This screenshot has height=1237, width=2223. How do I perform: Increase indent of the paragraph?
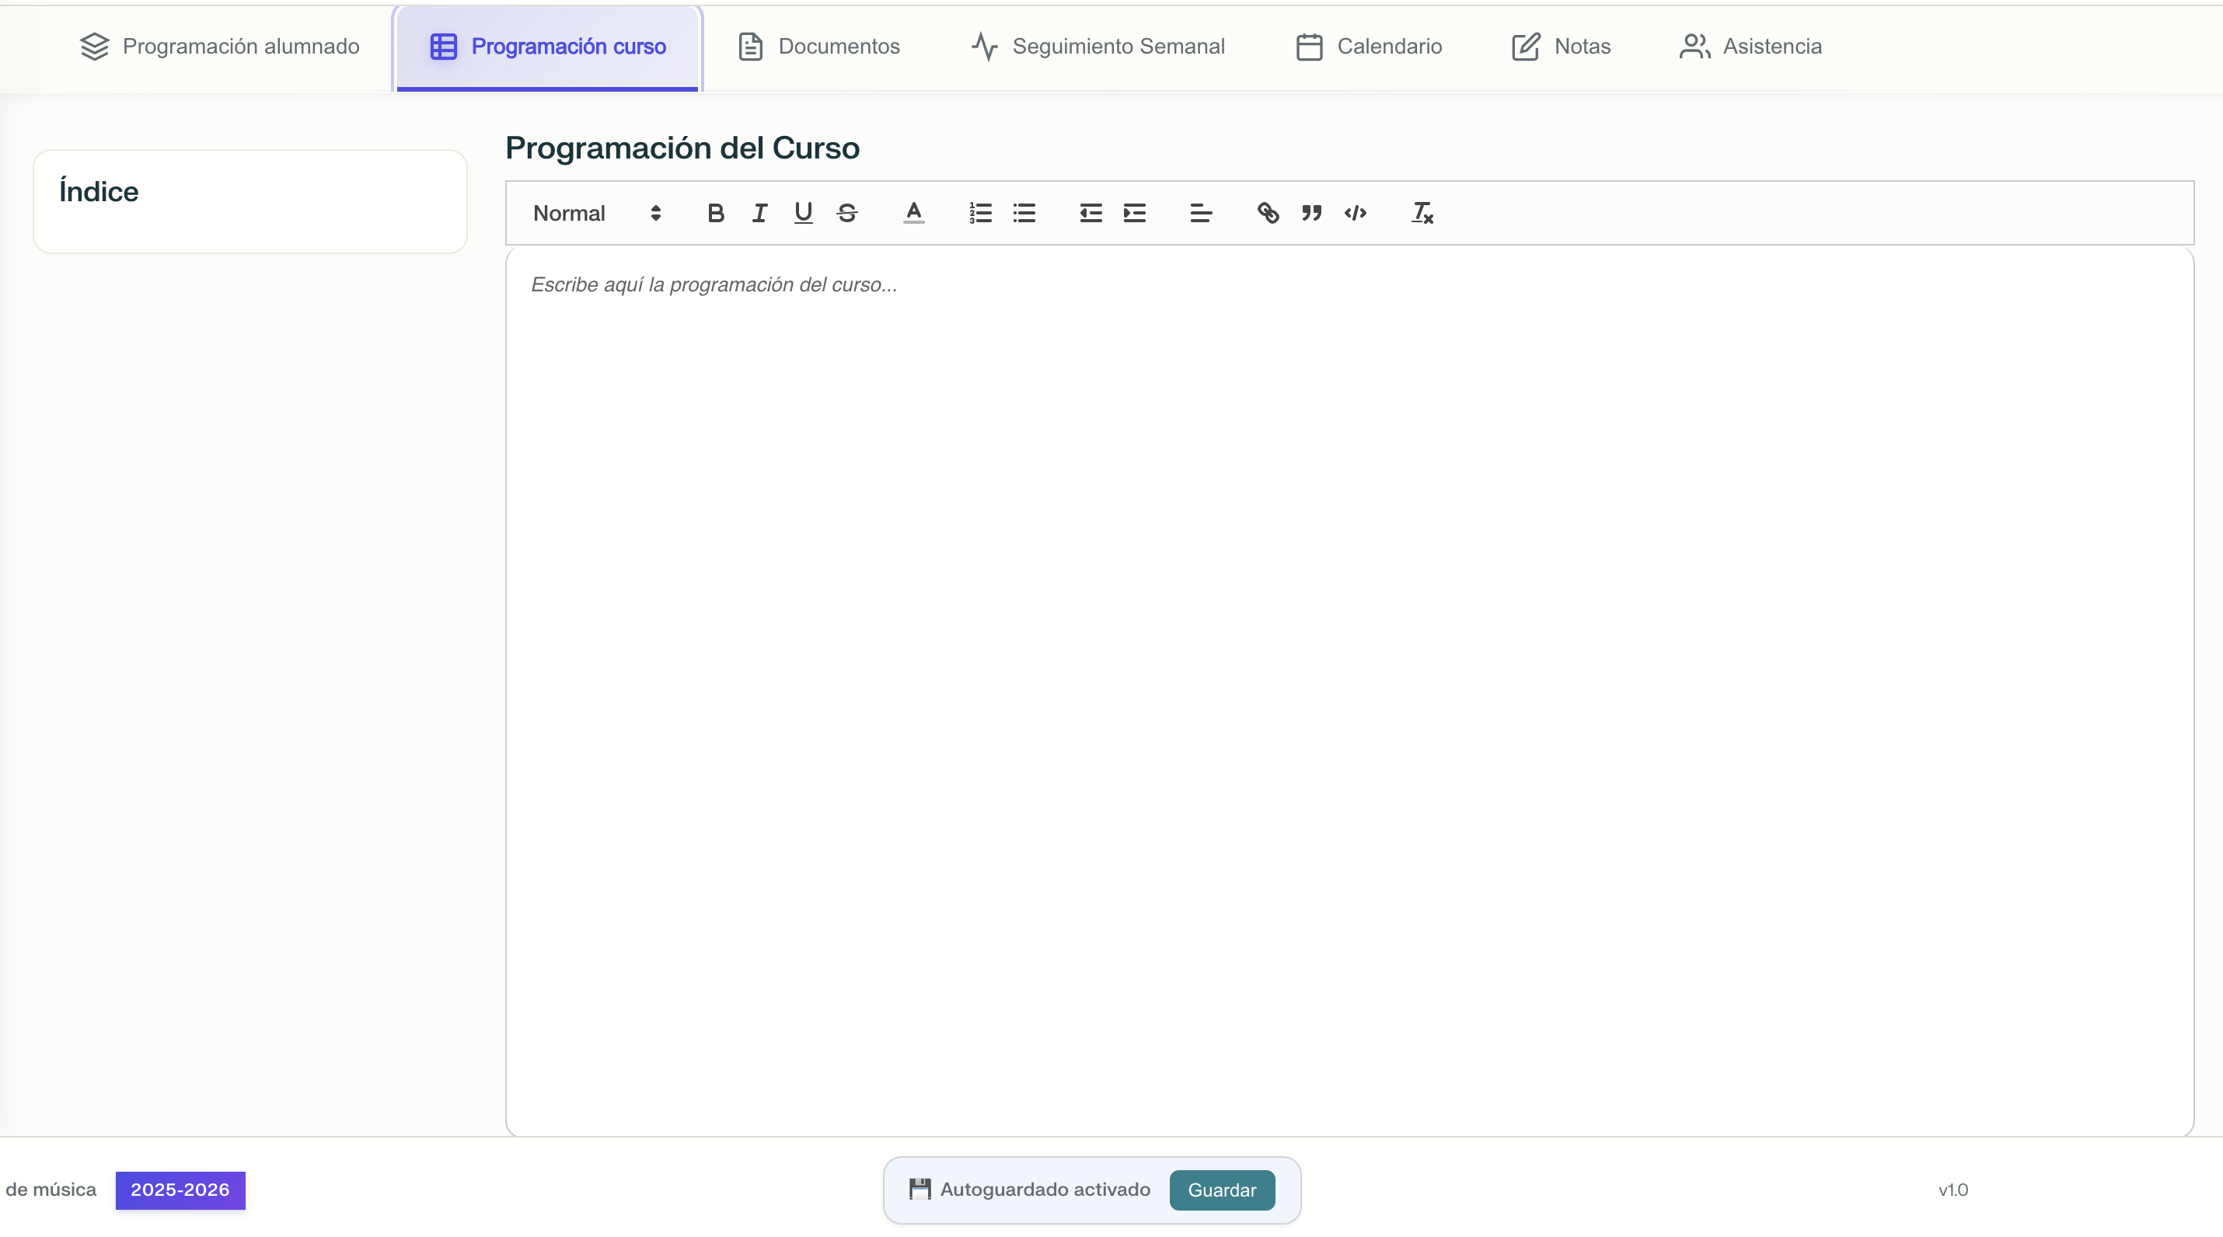[1135, 213]
